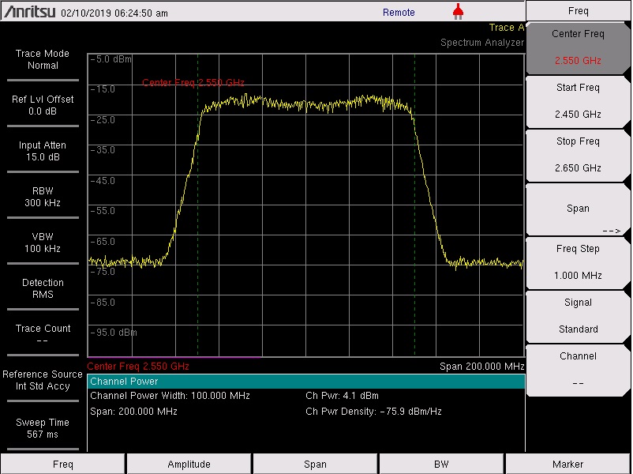Click Ref Lvl Offset 0.0 dB
The height and width of the screenshot is (474, 633).
click(43, 105)
